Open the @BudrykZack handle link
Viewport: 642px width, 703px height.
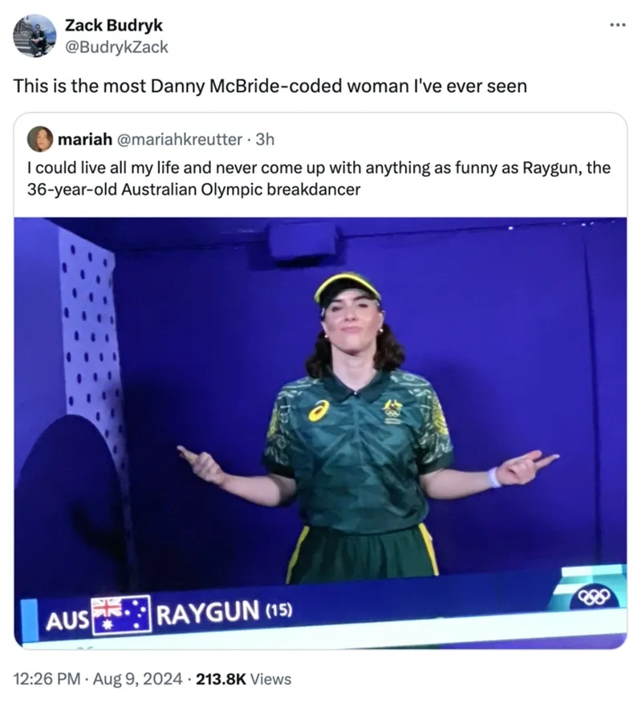[x=116, y=47]
